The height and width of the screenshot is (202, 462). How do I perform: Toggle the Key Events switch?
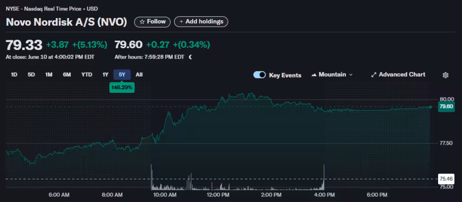click(259, 75)
